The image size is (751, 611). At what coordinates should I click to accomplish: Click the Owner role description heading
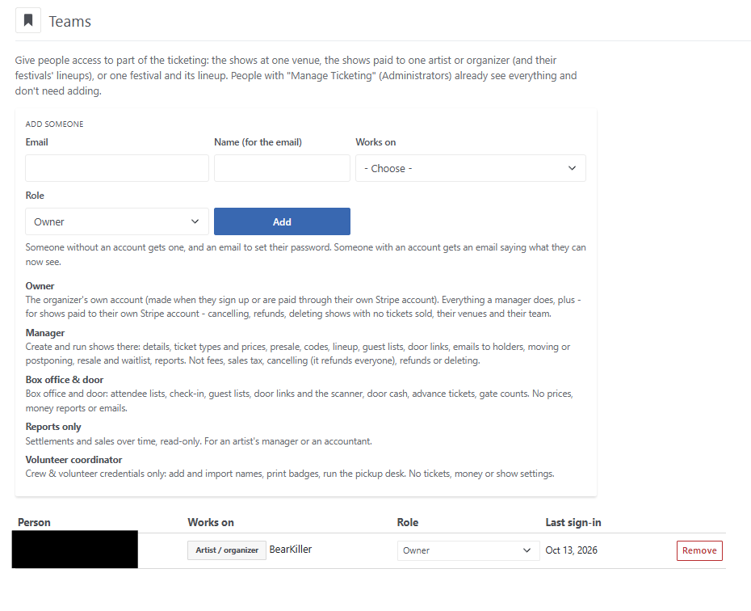(x=40, y=285)
